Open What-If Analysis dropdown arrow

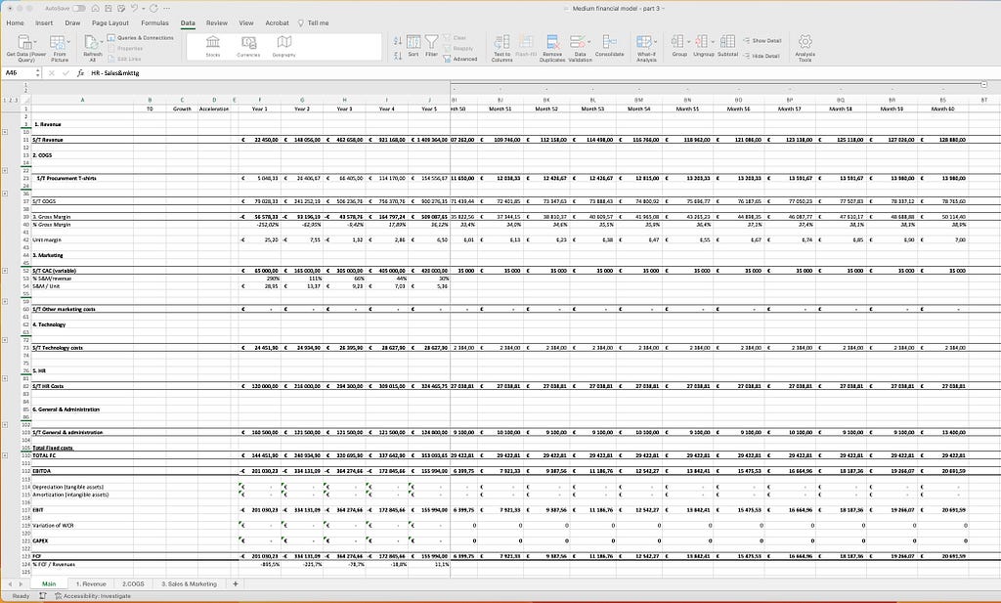click(655, 42)
